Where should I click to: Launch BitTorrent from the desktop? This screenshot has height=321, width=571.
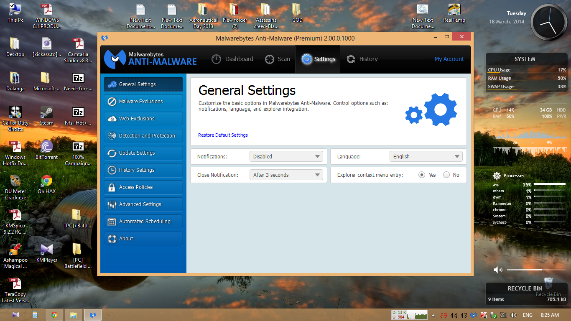point(46,150)
